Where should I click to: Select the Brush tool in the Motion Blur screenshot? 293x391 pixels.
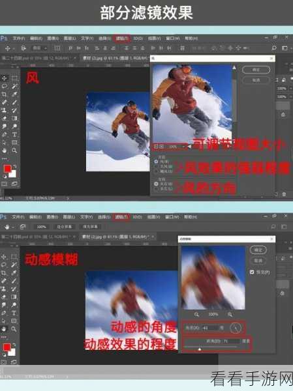[14, 280]
